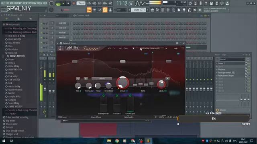Click arrow right of snare (77) selector
The width and height of the screenshot is (257, 144).
coord(147,10)
